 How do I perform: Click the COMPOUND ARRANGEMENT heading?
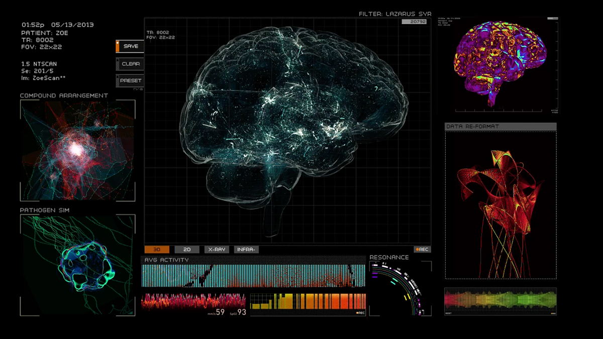(64, 96)
